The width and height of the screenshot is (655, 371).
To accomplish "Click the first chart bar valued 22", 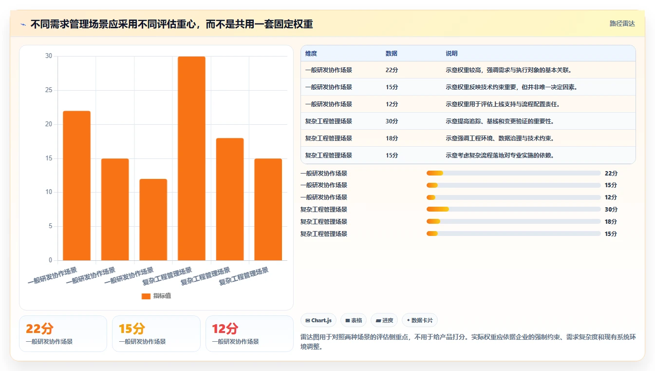I will pyautogui.click(x=76, y=186).
